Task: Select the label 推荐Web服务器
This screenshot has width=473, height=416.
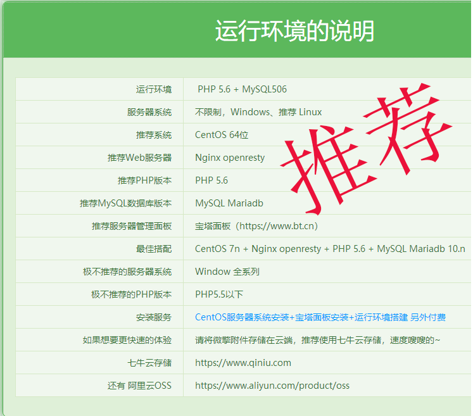Action: [x=140, y=158]
